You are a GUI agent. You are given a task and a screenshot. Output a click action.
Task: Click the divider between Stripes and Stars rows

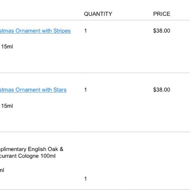point(95,73)
